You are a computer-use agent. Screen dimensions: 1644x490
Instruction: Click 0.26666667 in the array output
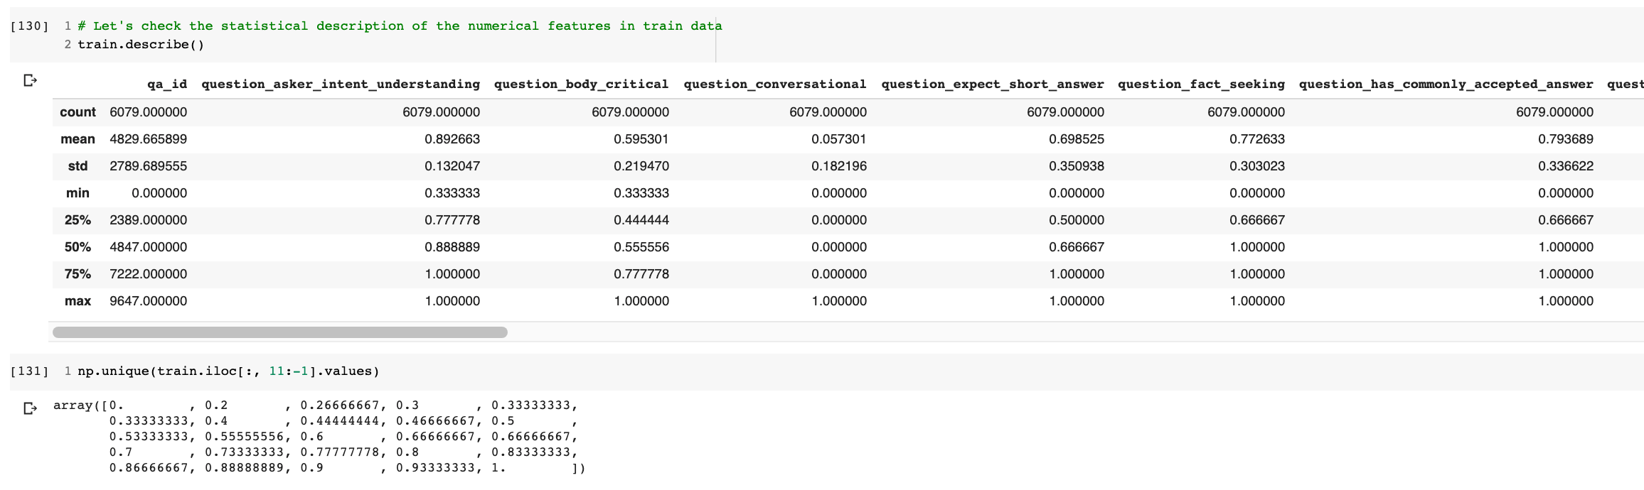point(340,405)
